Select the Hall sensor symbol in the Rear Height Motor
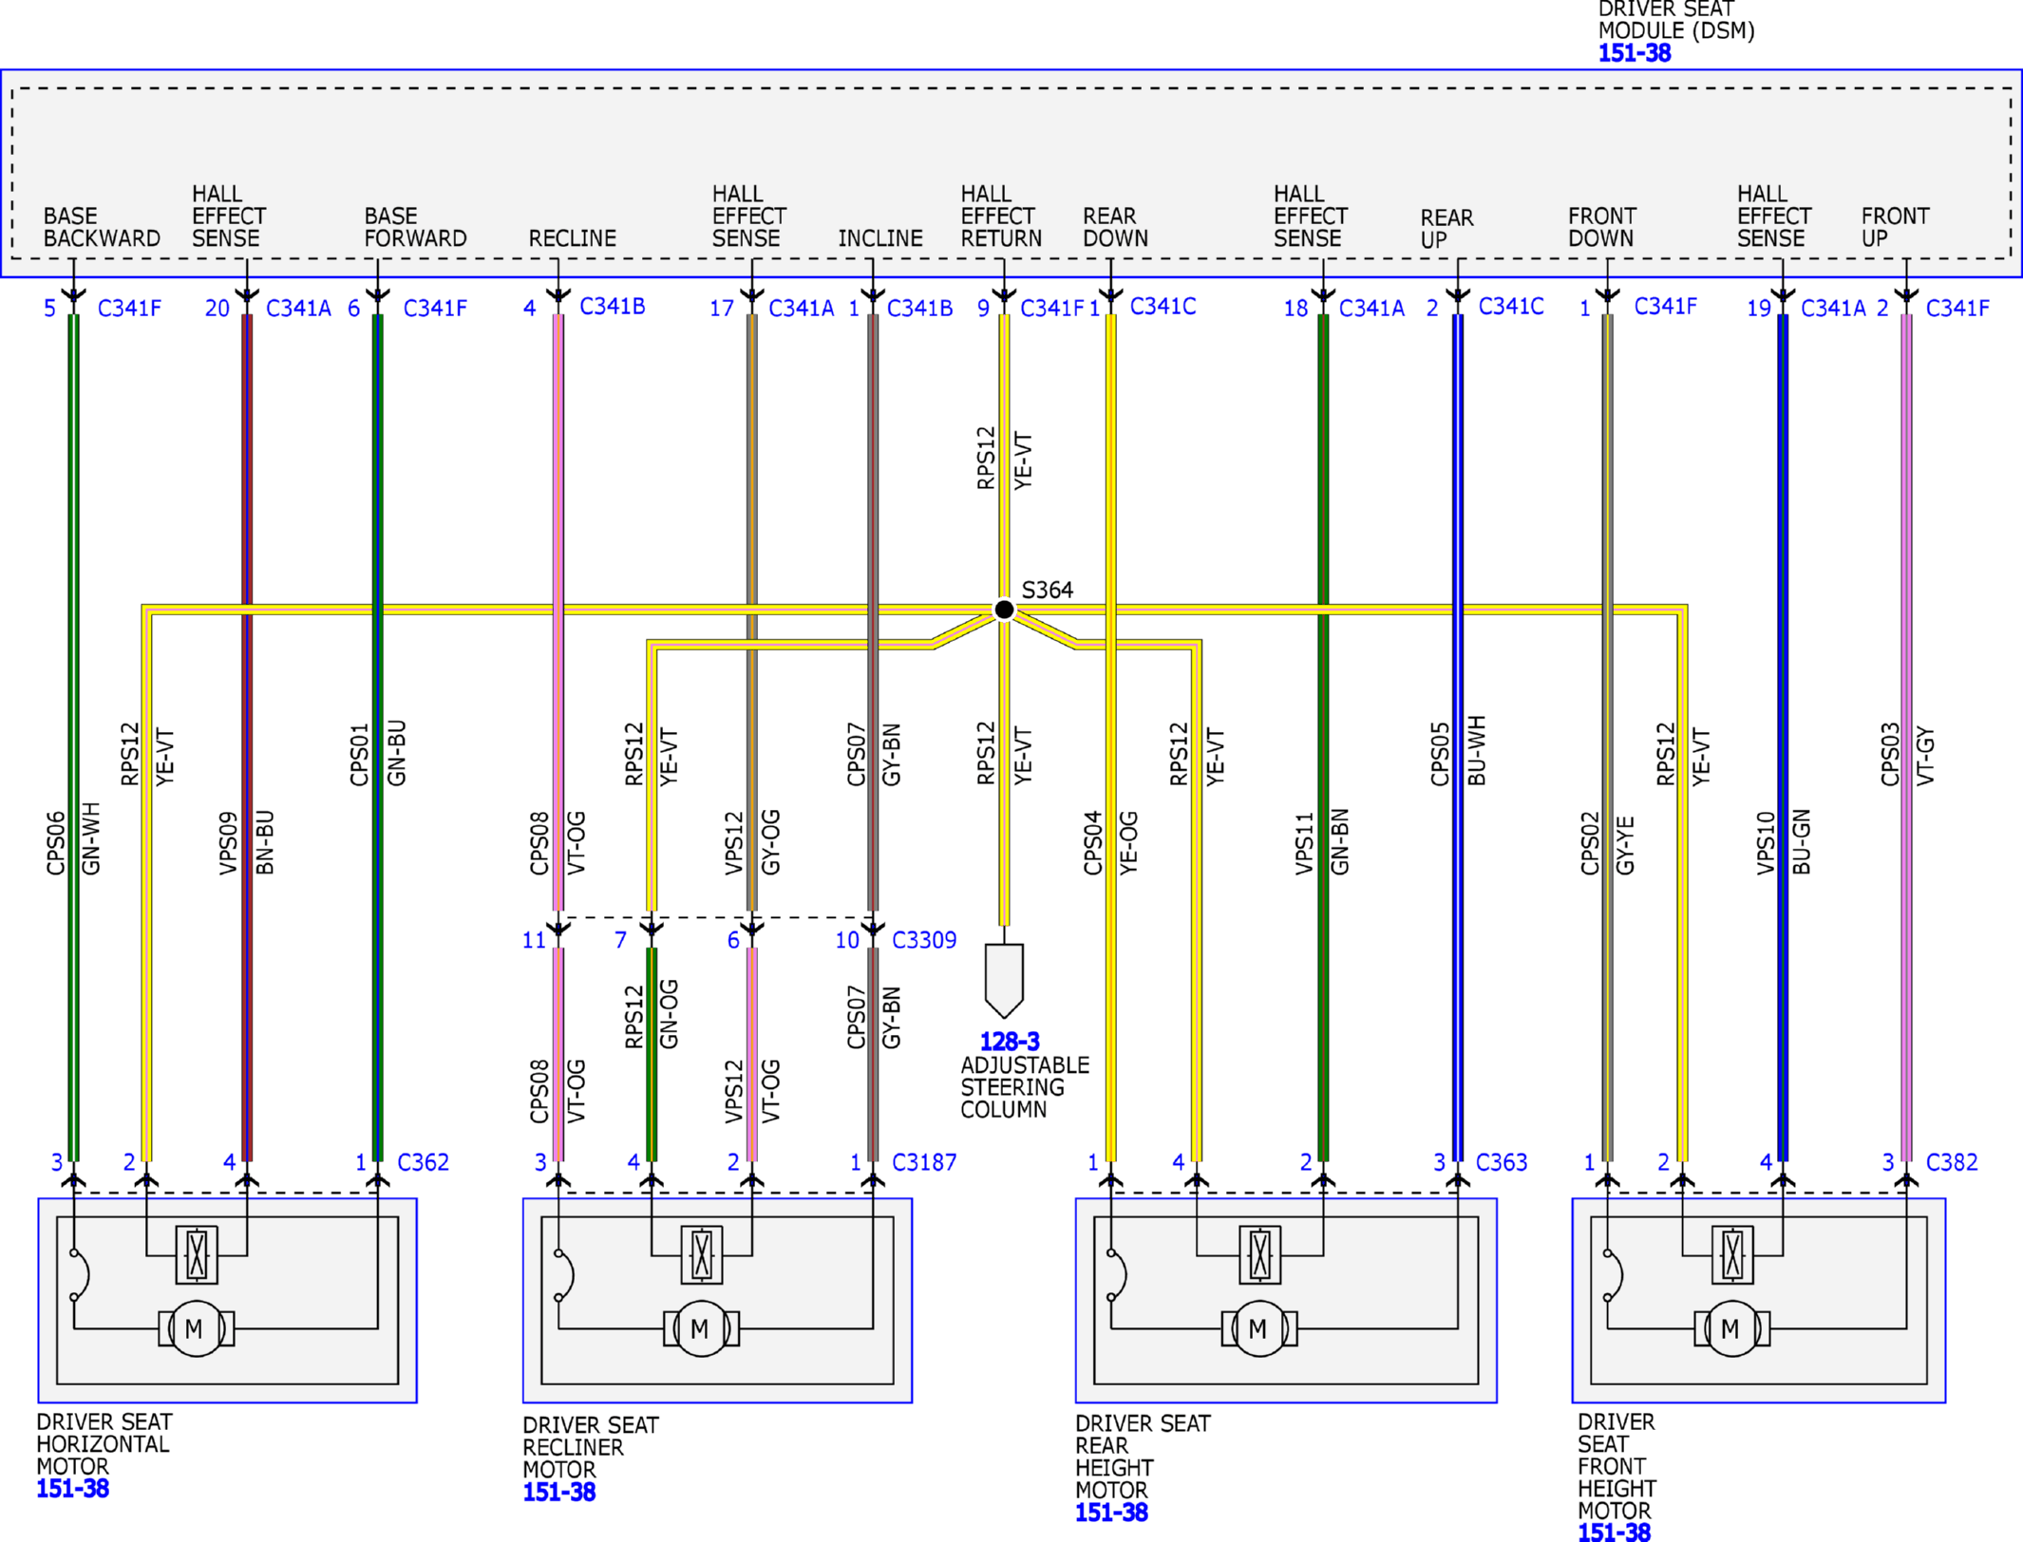2023x1542 pixels. point(1260,1255)
